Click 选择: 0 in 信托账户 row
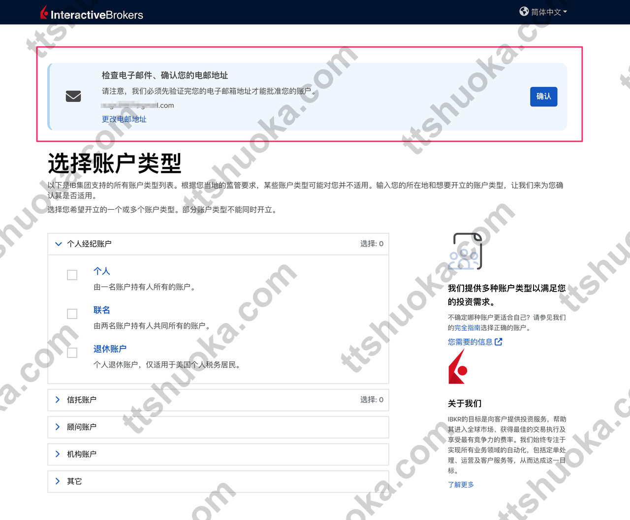 click(x=372, y=400)
